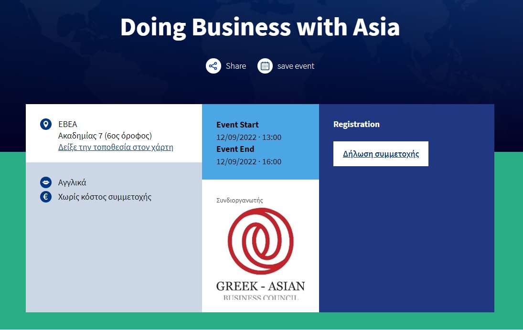Screen dimensions: 523x330
Task: Click the Greek-Asian Business Council logo
Action: pos(260,254)
